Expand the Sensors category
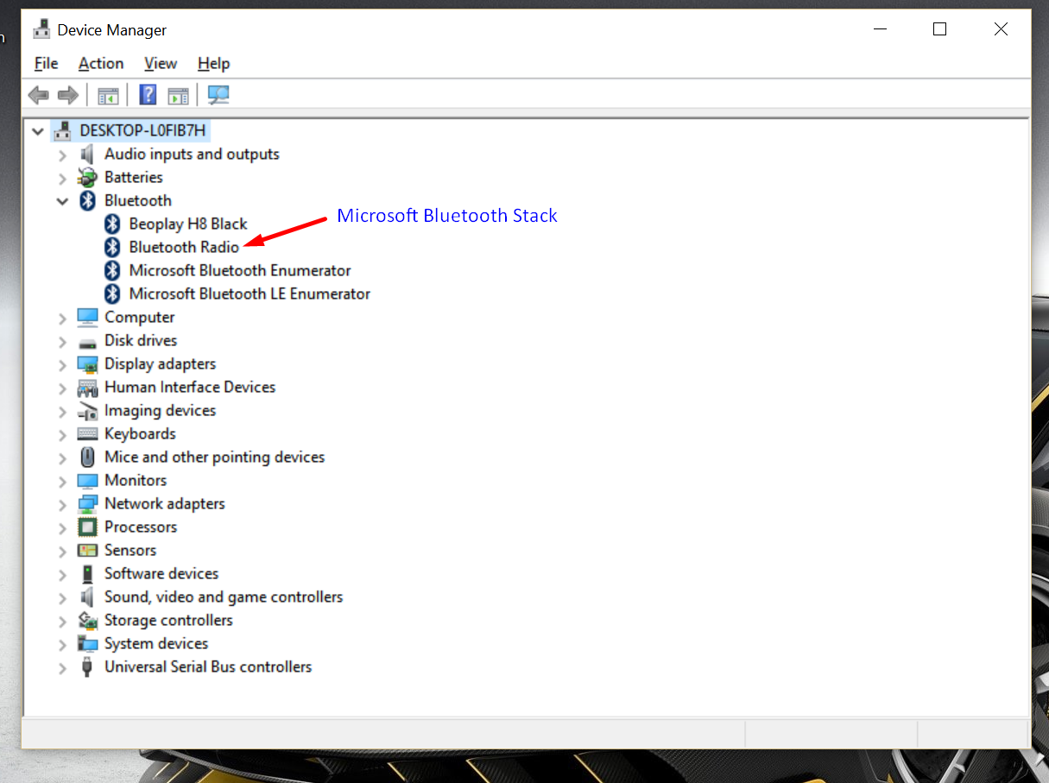 coord(62,551)
